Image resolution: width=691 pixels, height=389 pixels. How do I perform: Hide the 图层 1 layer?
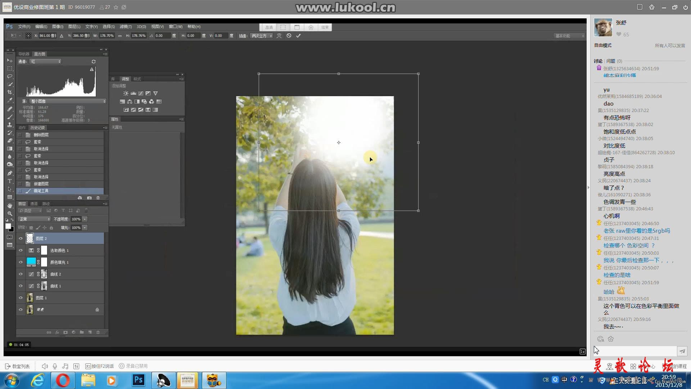[x=21, y=298]
